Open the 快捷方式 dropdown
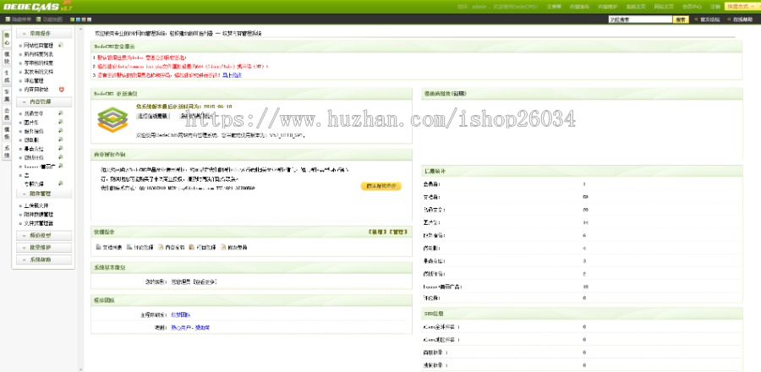The image size is (761, 372). pyautogui.click(x=742, y=6)
